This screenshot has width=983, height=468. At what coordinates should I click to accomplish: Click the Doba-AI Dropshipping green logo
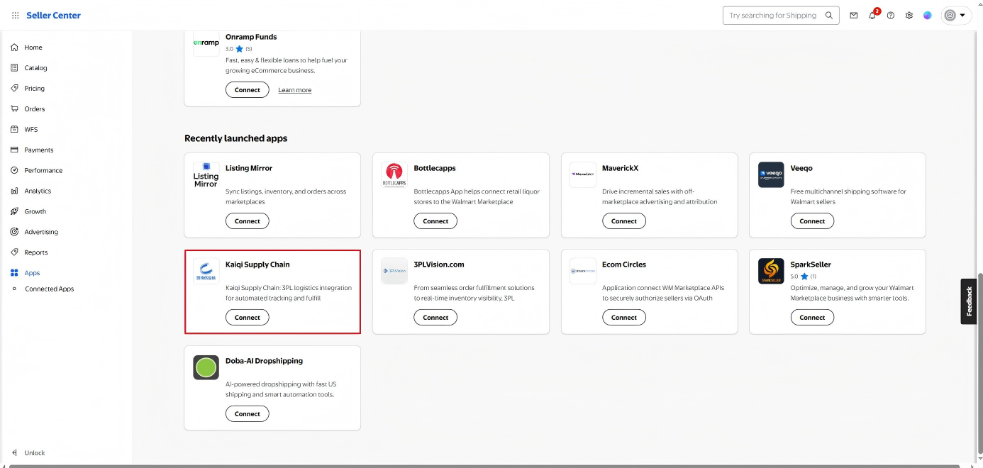coord(206,367)
